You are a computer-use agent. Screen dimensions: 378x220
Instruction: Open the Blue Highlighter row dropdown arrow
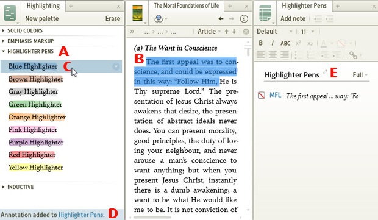[116, 66]
